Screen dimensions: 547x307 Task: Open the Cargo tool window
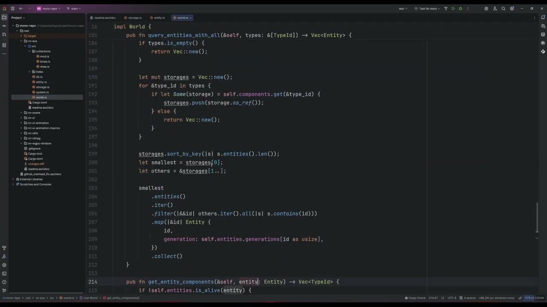543,43
